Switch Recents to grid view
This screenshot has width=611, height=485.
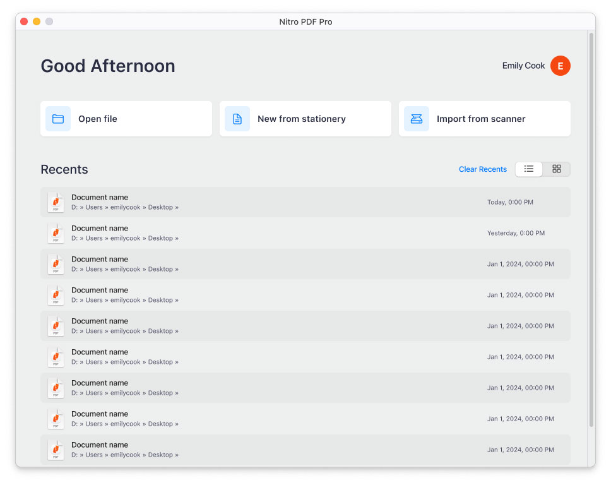(556, 169)
